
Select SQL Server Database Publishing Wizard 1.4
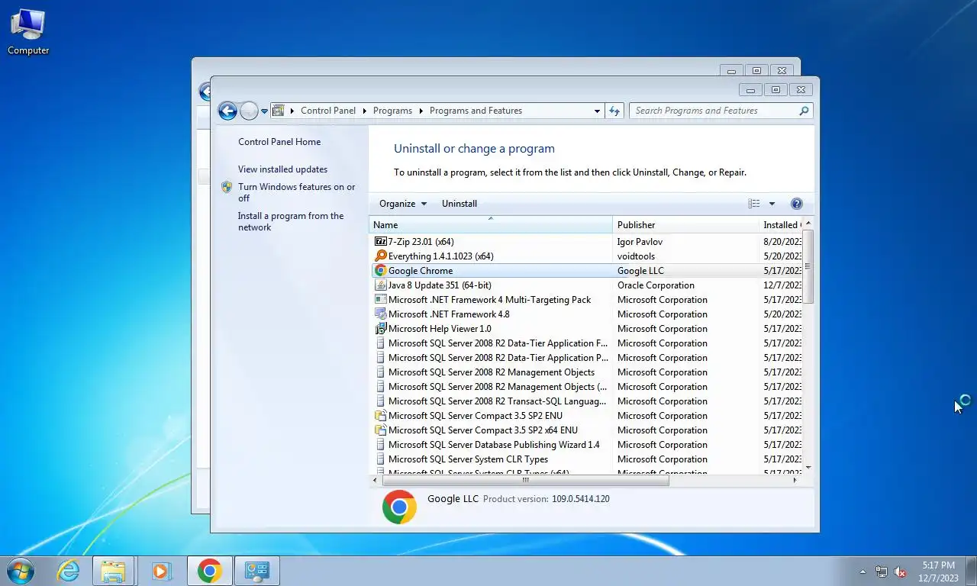point(586,445)
